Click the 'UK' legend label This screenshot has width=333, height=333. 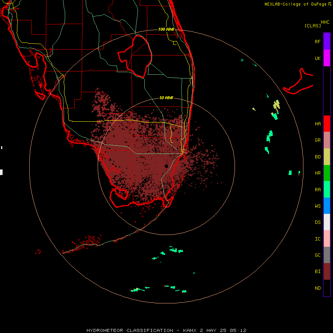pos(317,58)
